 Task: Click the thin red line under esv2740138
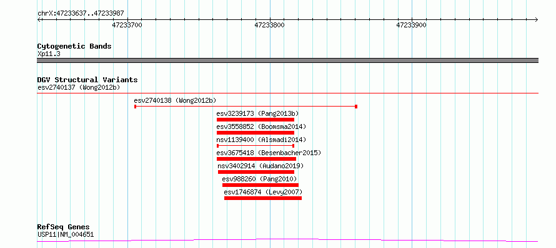tap(246, 107)
